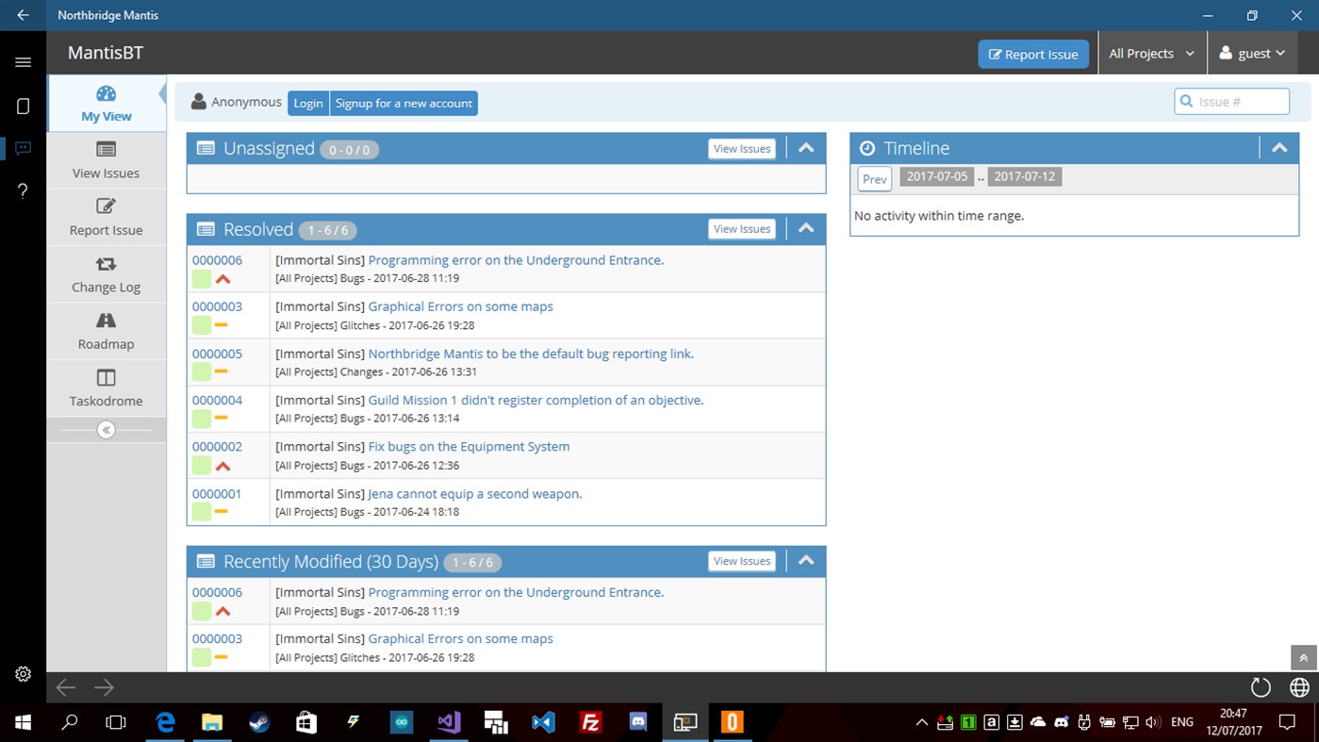
Task: Click the browser forward arrow in the bottom bar
Action: click(104, 687)
